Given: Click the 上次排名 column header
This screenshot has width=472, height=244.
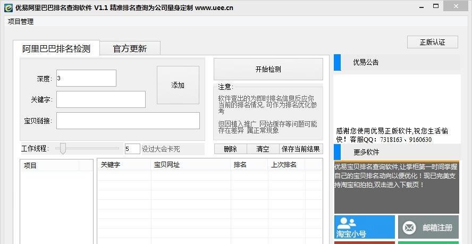Looking at the screenshot, I should 284,165.
